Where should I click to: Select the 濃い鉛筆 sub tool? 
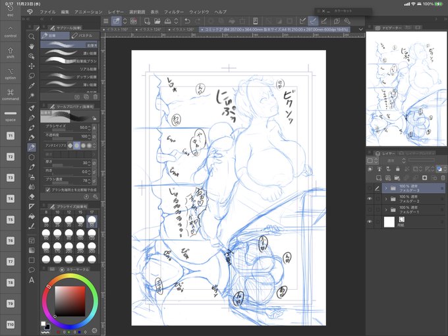(x=69, y=53)
